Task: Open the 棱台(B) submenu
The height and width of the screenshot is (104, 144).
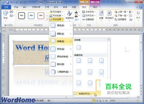Action: [61, 64]
